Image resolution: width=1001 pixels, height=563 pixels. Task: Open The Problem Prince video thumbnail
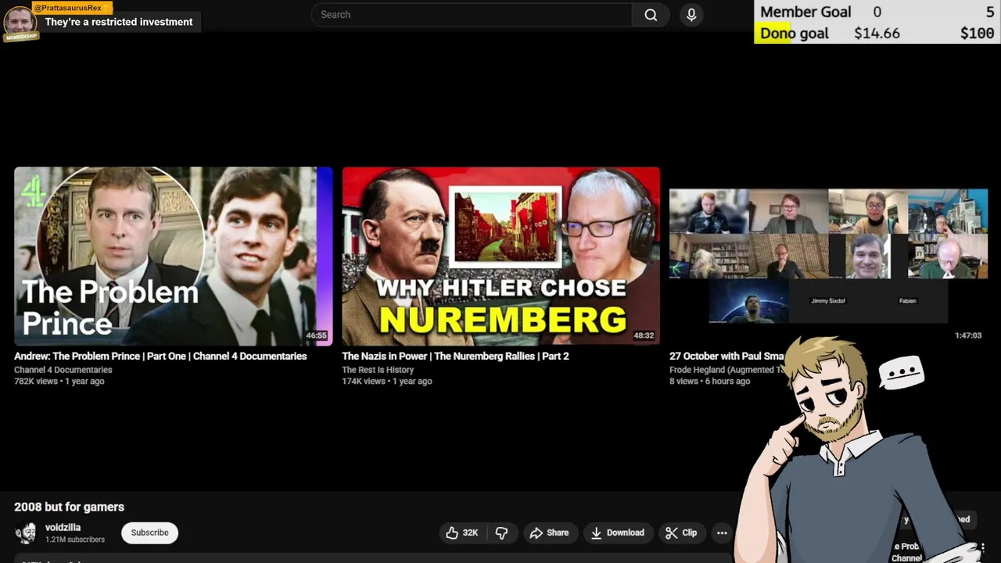[x=173, y=256]
